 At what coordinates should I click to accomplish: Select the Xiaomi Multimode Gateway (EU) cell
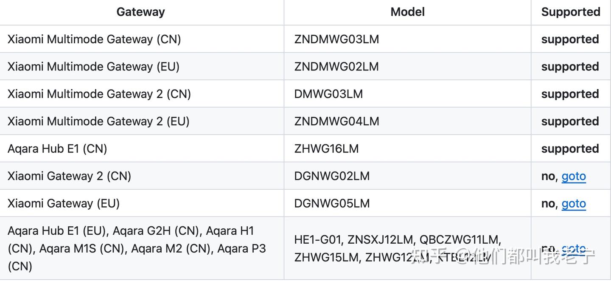[93, 67]
